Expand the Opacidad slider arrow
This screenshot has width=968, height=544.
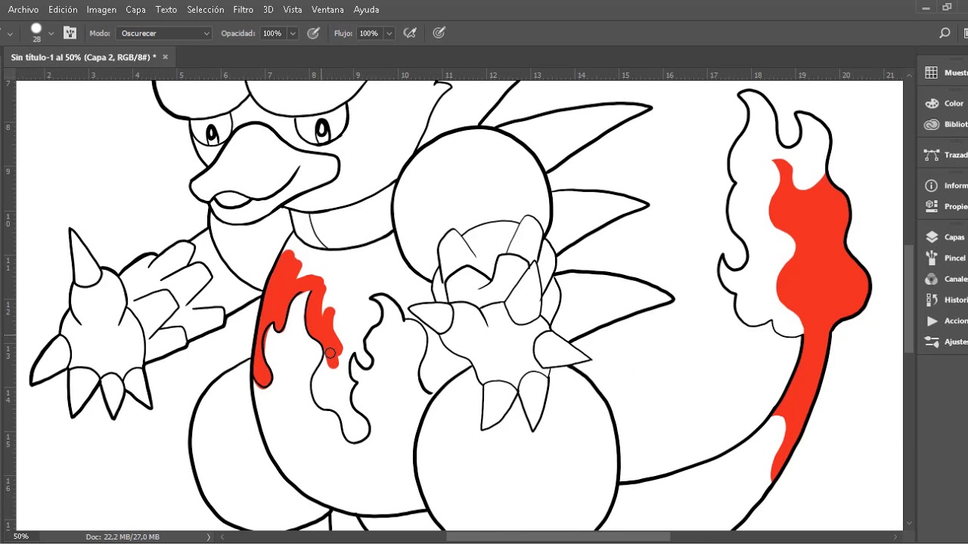tap(293, 33)
